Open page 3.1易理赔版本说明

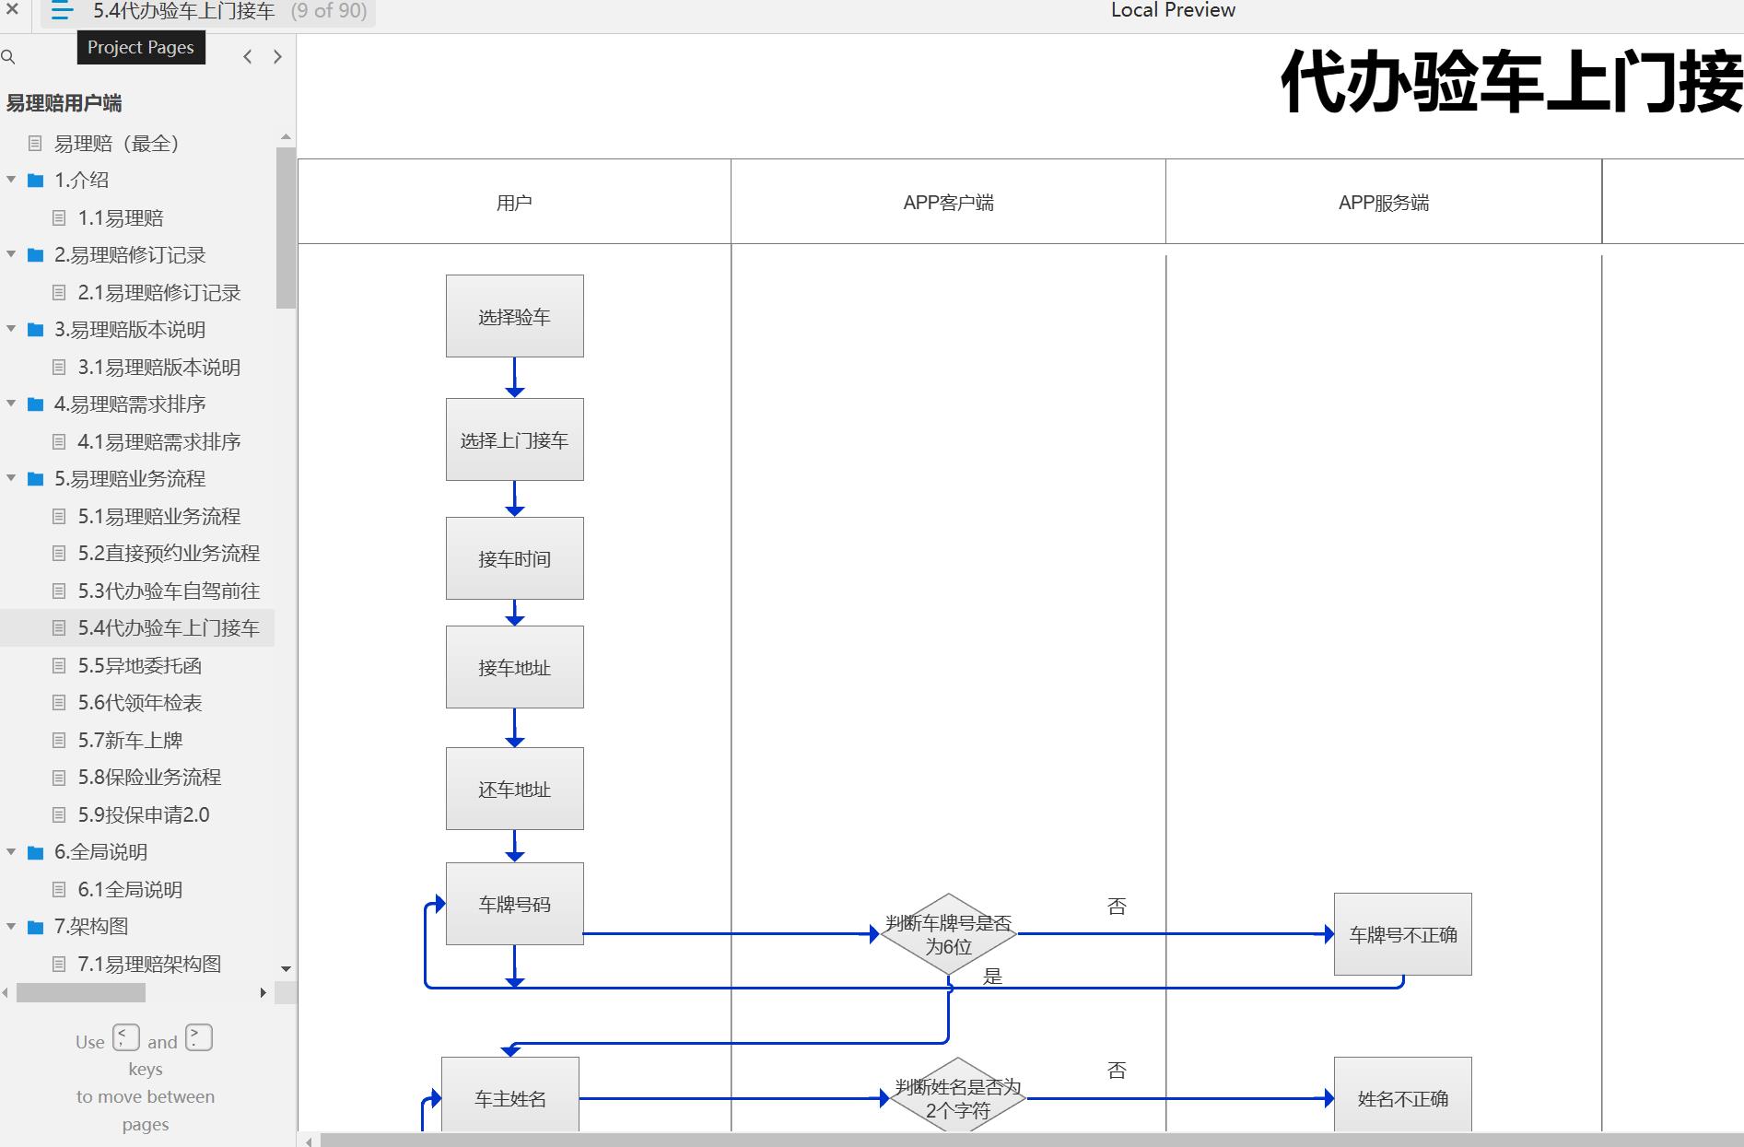pos(159,368)
